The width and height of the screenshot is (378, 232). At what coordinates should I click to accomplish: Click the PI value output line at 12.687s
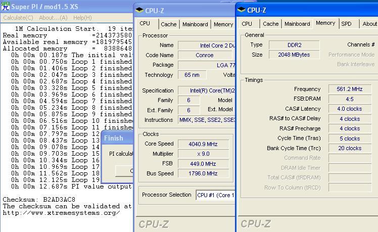pyautogui.click(x=72, y=187)
